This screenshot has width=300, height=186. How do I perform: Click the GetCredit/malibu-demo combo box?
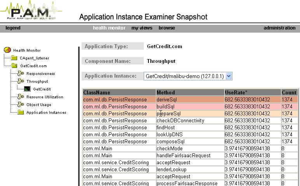188,76
